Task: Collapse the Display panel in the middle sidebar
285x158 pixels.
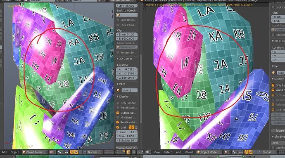Action: [x=118, y=97]
